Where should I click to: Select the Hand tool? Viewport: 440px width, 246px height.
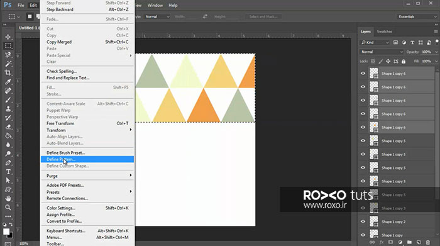[x=8, y=199]
